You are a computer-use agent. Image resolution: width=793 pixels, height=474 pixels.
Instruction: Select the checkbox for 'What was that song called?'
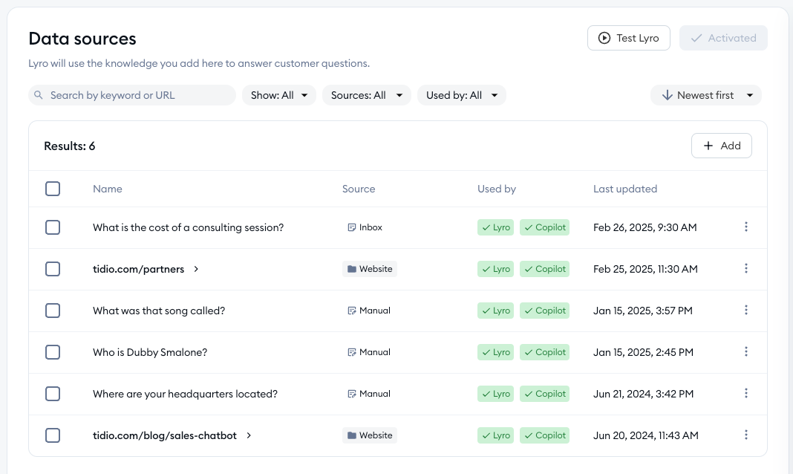tap(53, 311)
